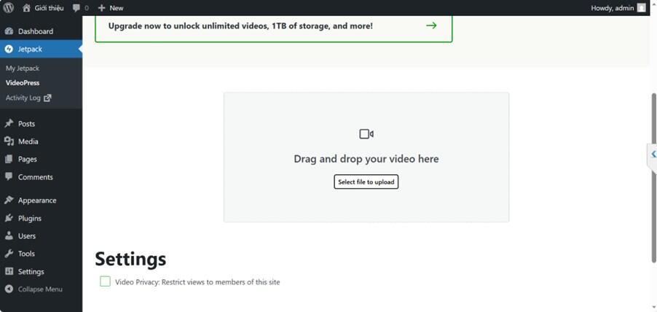Screen dimensions: 657x312
Task: Click Select file to upload button
Action: [366, 182]
